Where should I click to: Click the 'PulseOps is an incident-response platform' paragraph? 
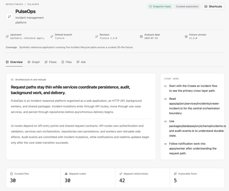coord(76,106)
